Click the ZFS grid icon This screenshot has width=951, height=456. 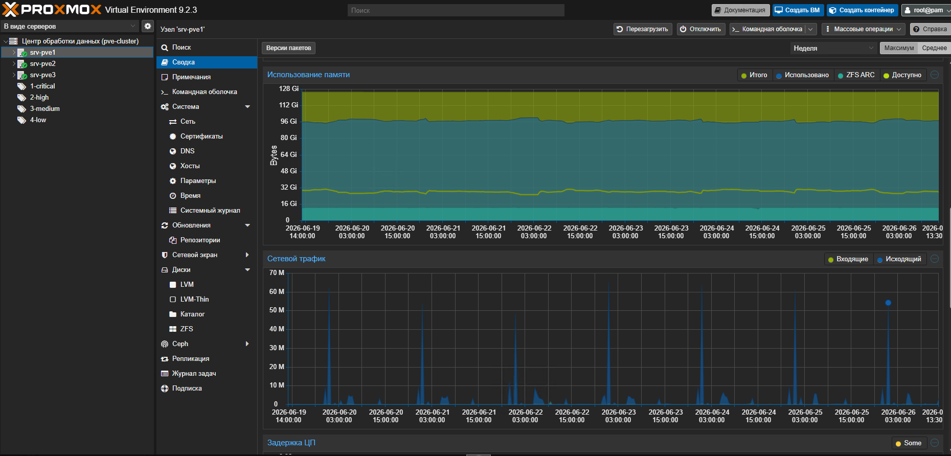(x=173, y=329)
